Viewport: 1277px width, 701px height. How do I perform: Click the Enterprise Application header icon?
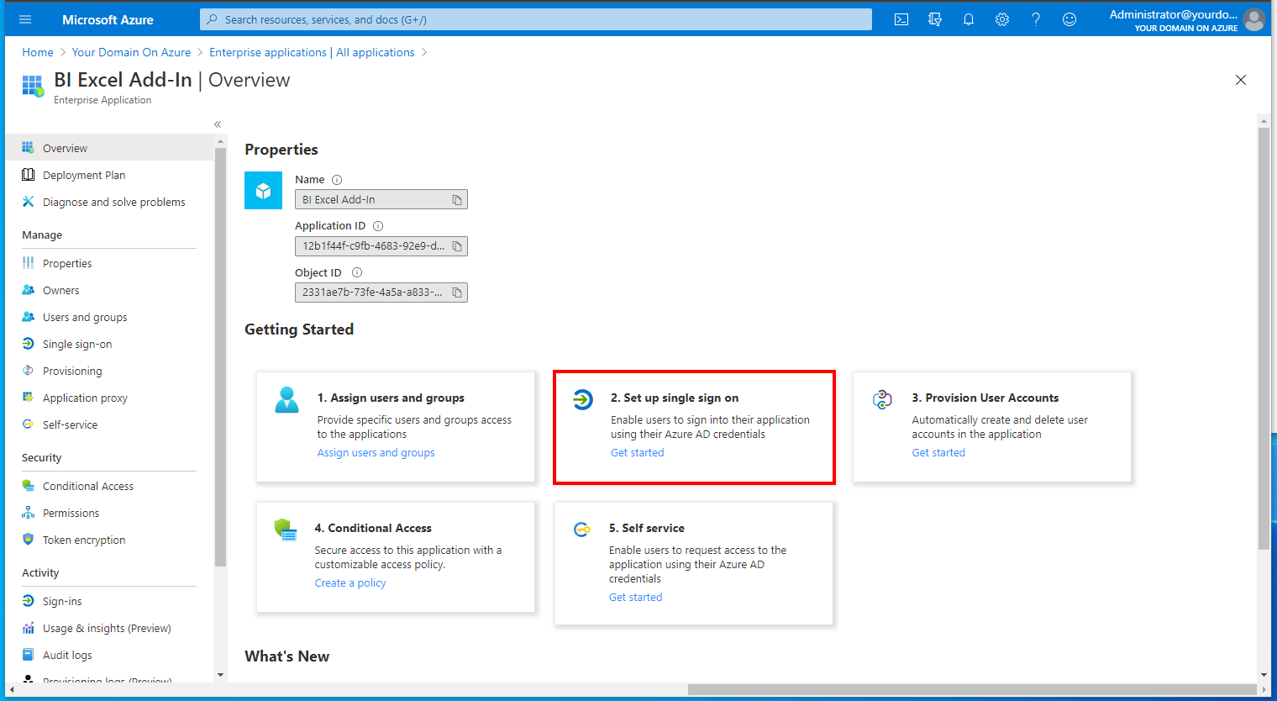33,86
